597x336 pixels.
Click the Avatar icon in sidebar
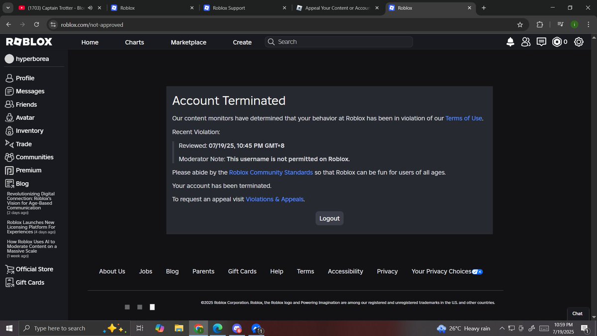pos(9,117)
